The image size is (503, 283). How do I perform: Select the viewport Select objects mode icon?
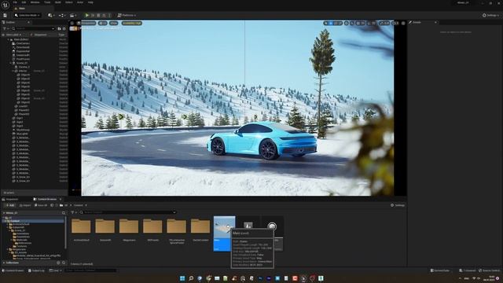(x=326, y=23)
